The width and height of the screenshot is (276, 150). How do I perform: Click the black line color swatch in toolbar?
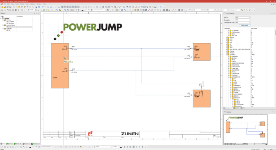[x=82, y=10]
